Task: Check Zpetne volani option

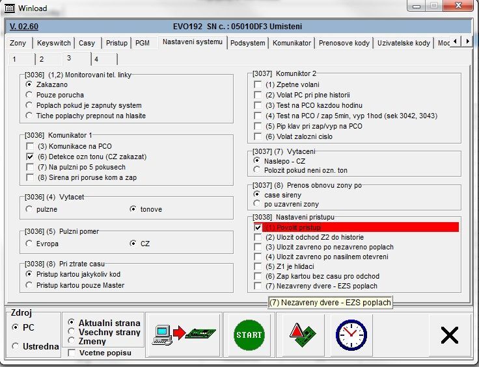Action: pyautogui.click(x=258, y=85)
